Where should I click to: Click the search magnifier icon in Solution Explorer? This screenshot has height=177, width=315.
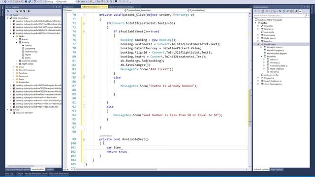click(306, 15)
